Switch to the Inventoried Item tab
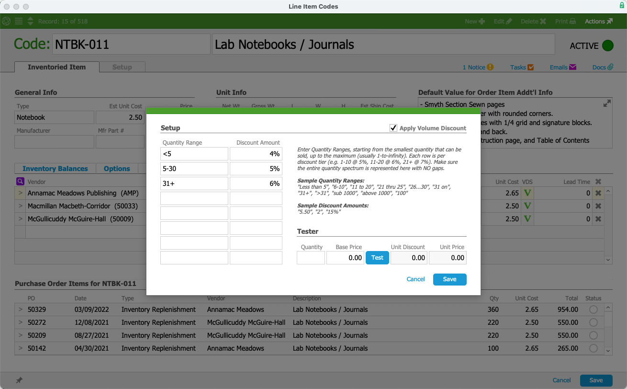Screen dimensions: 627x389 (x=57, y=67)
